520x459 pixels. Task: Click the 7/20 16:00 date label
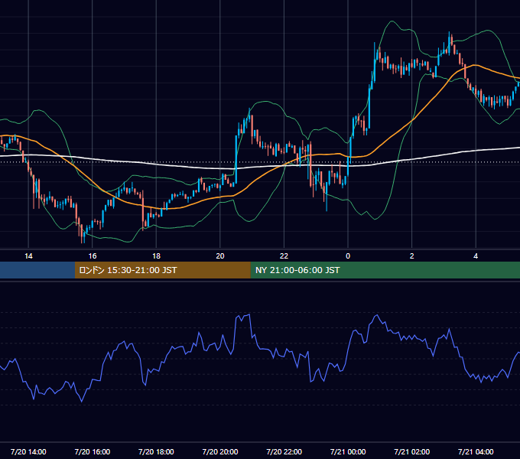click(93, 451)
